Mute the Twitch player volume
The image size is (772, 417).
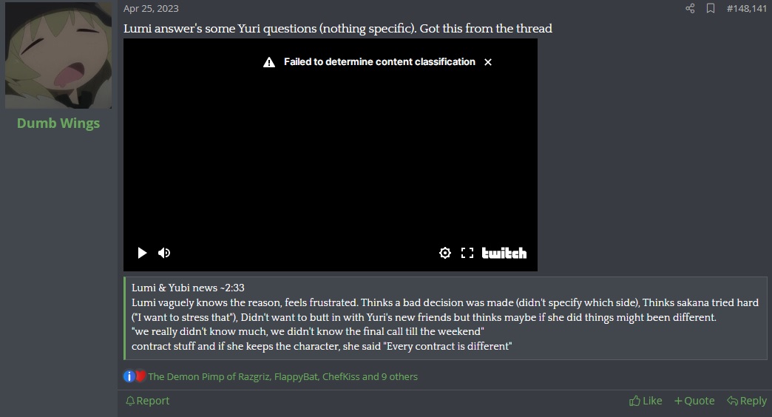click(x=164, y=253)
